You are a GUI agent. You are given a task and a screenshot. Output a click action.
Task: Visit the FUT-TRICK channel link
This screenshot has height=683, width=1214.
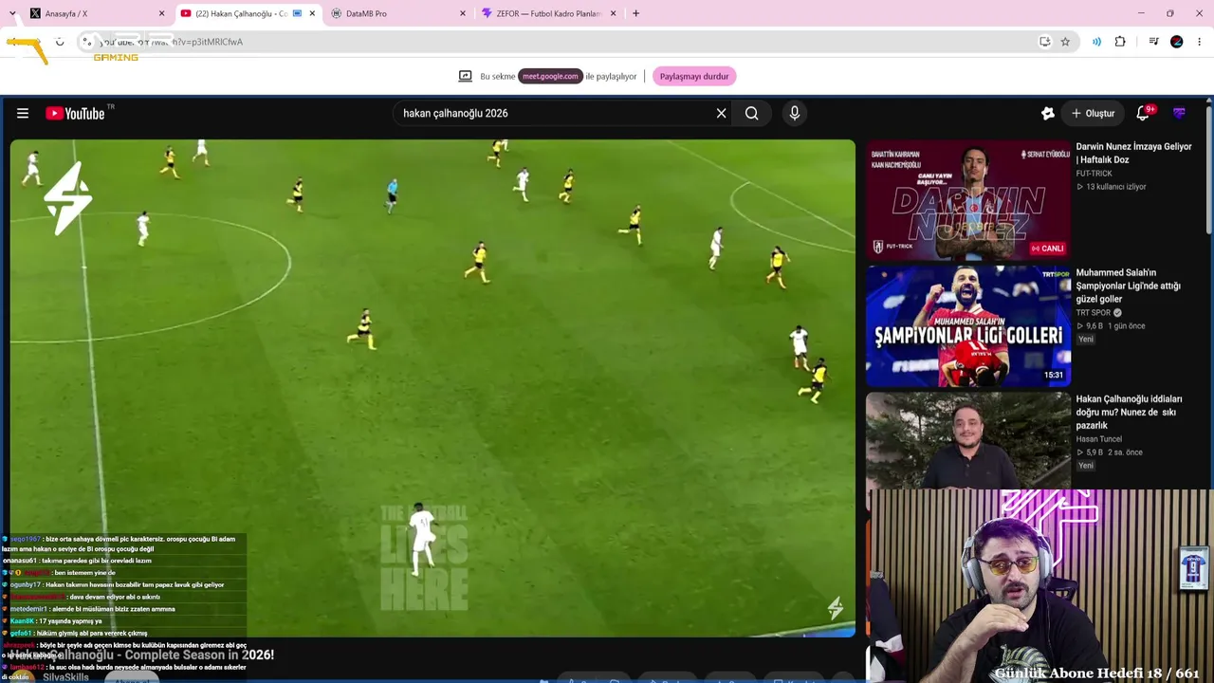(1094, 174)
